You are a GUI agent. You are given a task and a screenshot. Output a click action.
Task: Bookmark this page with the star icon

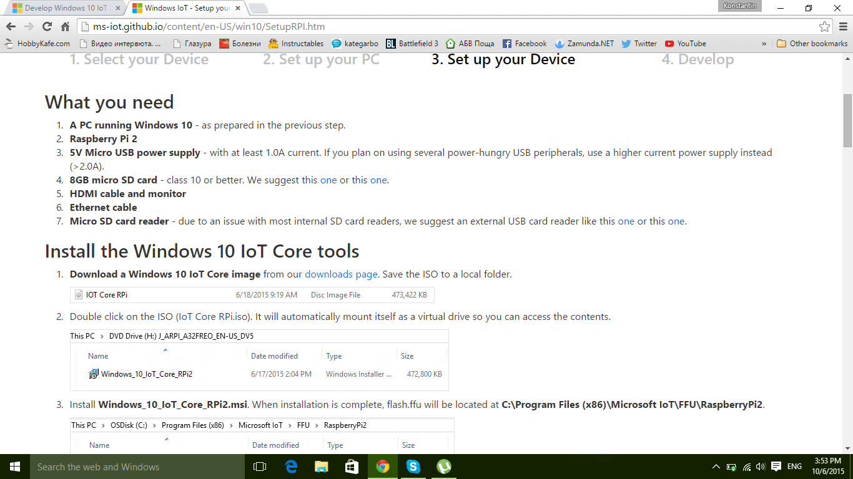[826, 26]
